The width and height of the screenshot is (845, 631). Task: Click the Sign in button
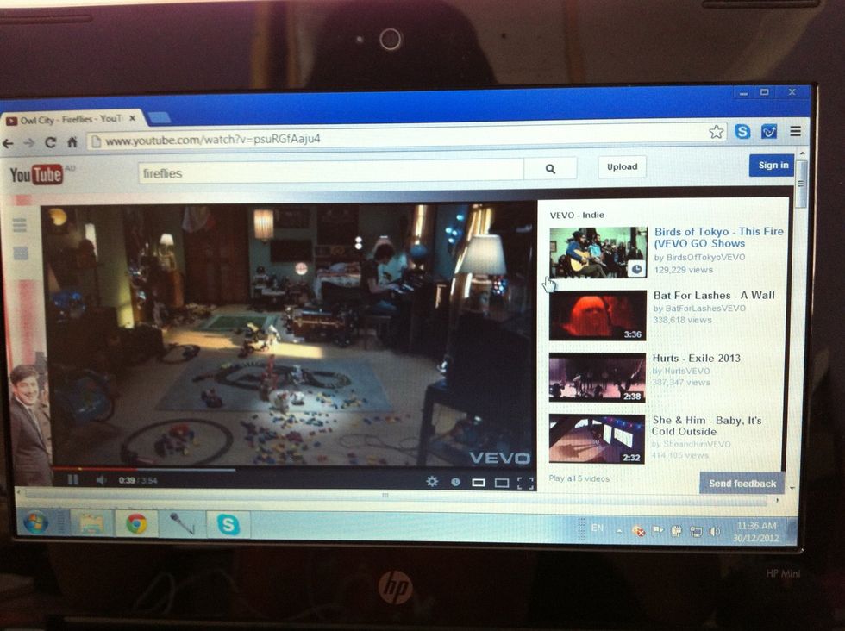tap(773, 166)
